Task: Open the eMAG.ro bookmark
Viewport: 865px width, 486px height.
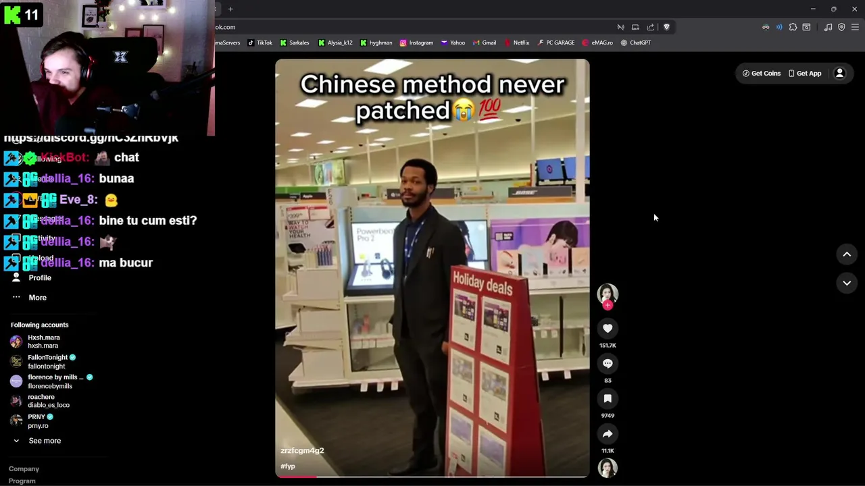Action: click(x=597, y=43)
